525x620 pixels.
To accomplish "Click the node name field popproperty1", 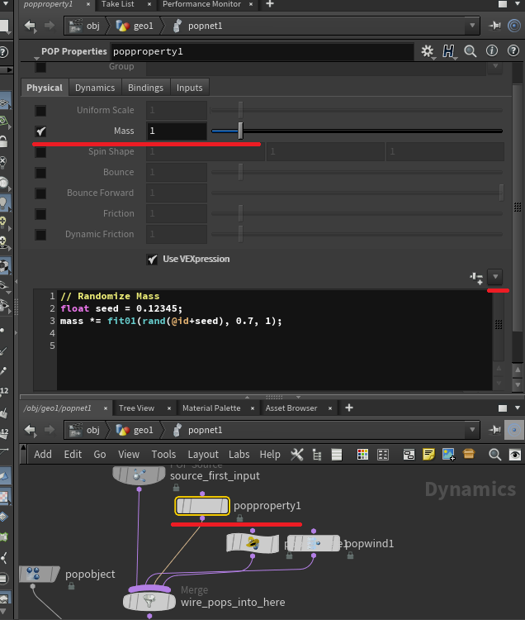I will (x=262, y=51).
